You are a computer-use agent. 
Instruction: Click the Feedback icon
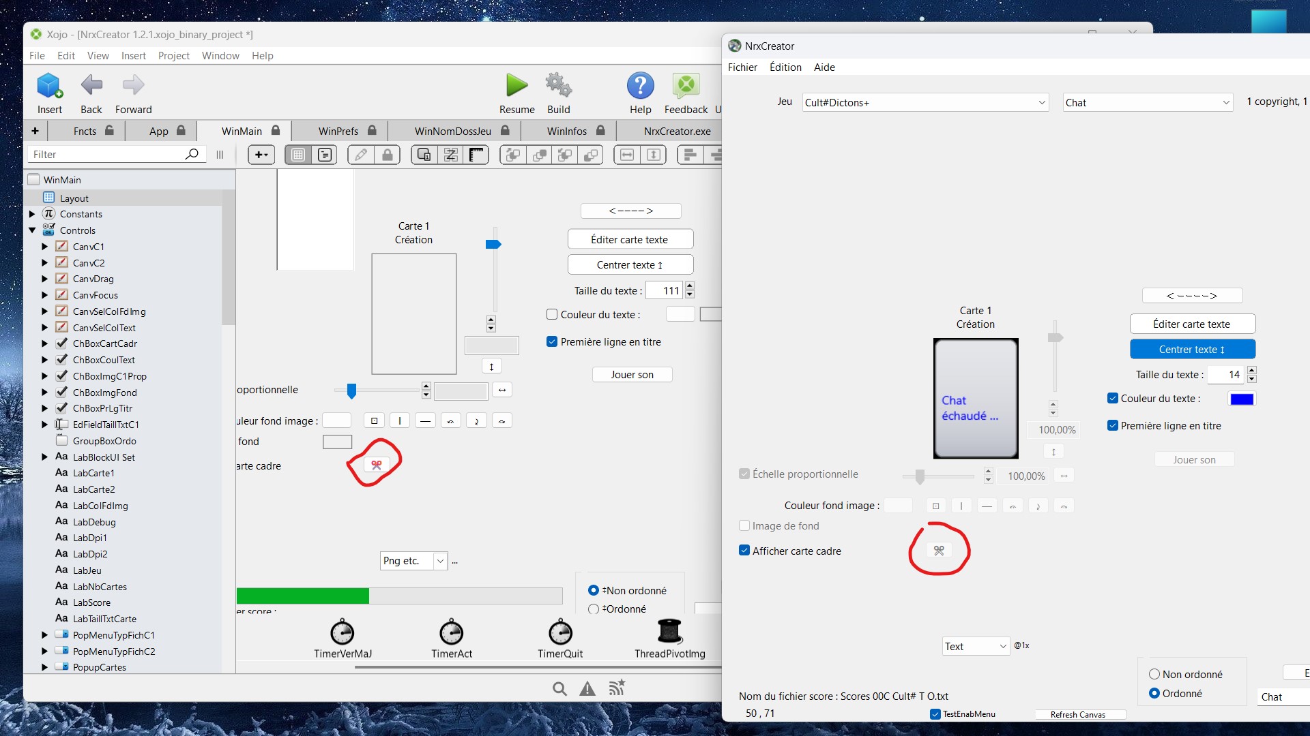click(686, 86)
